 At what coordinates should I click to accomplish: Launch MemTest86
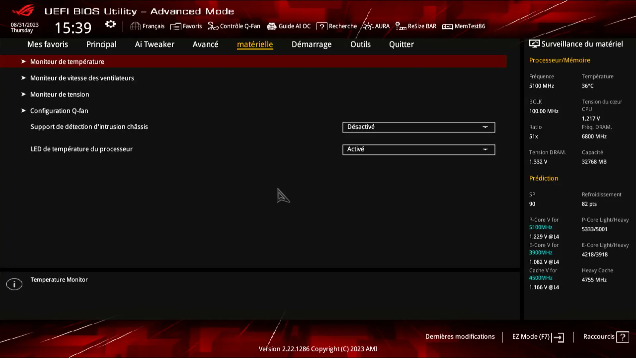point(470,26)
